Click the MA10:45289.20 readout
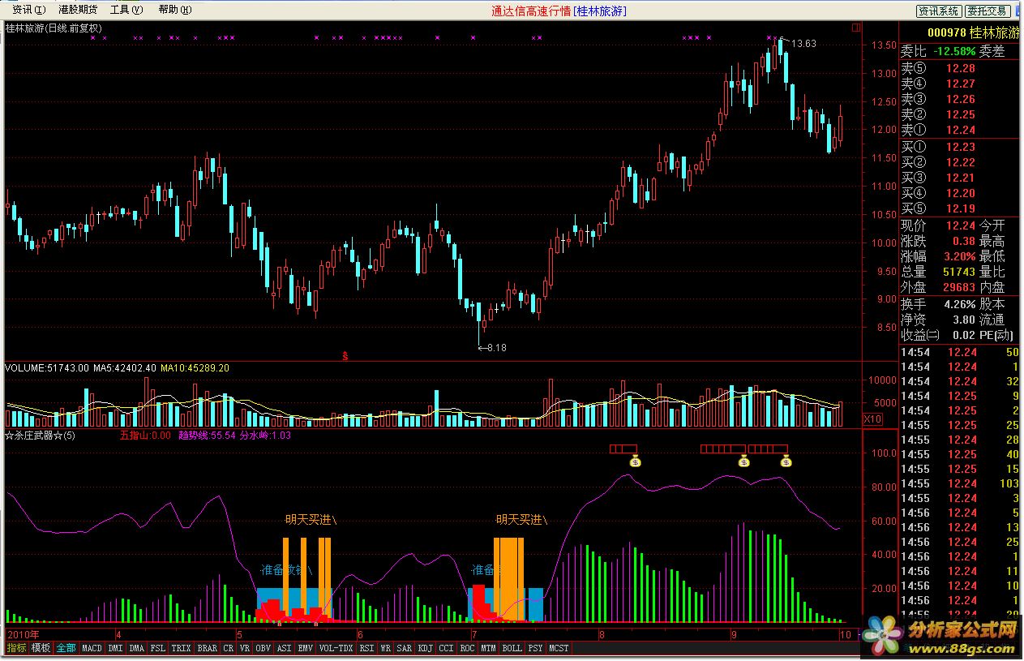Screen dimensions: 1024x661 195,367
